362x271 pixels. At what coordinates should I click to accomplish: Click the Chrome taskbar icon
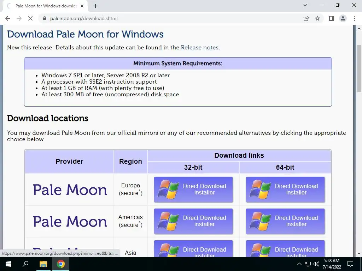pyautogui.click(x=61, y=264)
